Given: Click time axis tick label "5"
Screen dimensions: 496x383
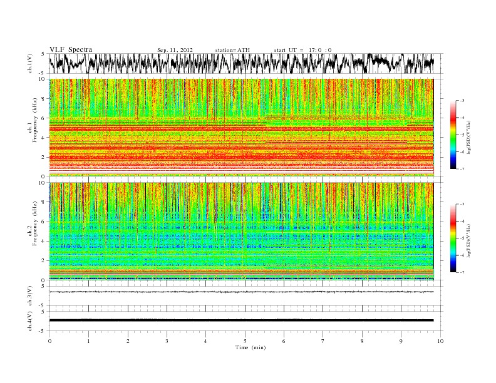Looking at the screenshot, I should click(245, 341).
